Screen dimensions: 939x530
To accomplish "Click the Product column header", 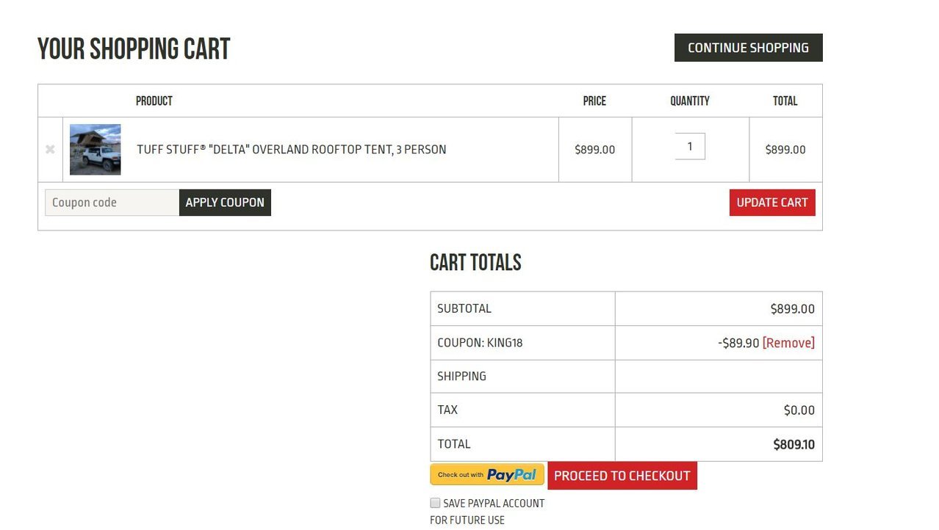I will pyautogui.click(x=154, y=101).
